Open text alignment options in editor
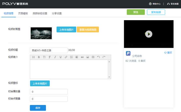This screenshot has height=112, width=181. coord(77,57)
